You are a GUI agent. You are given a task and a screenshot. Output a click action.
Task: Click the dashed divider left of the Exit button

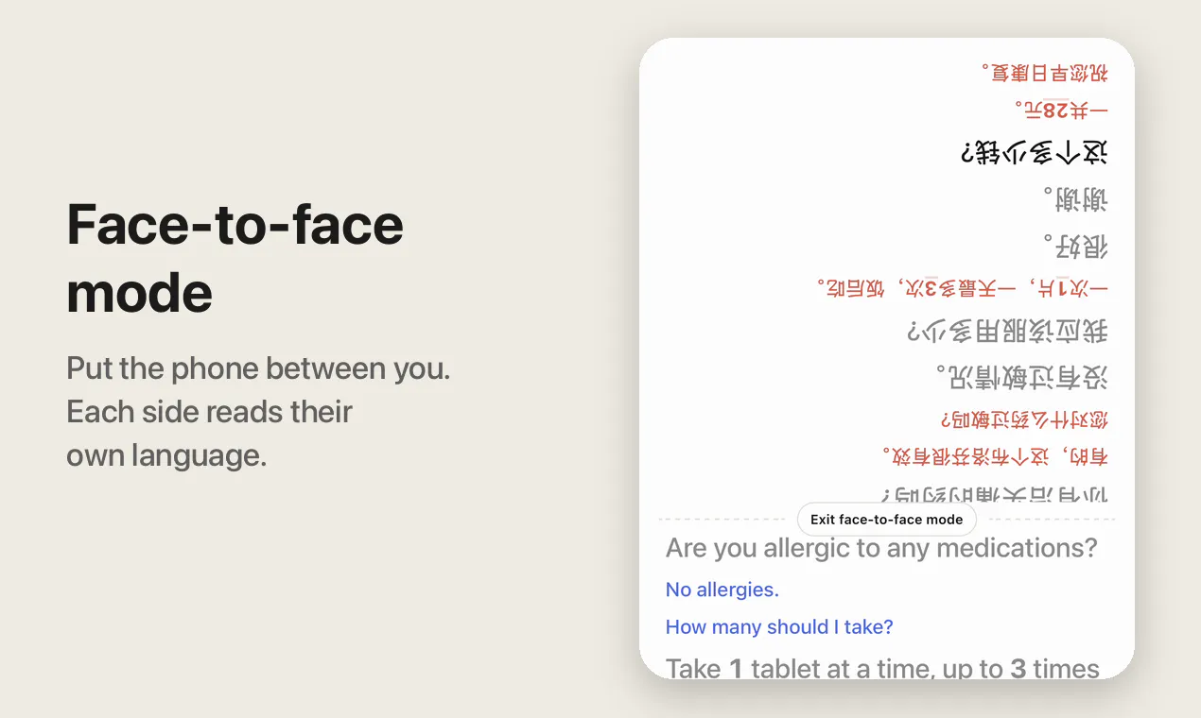tap(727, 520)
